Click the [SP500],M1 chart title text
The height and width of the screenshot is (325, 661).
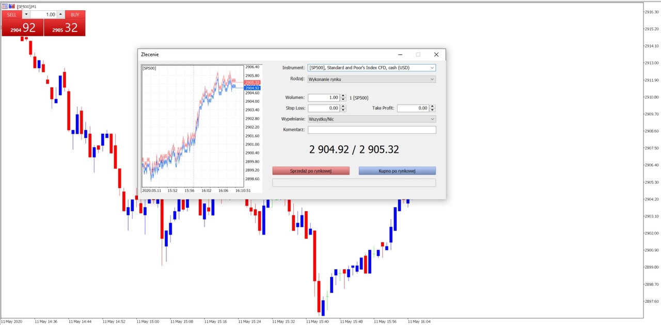[x=26, y=6]
